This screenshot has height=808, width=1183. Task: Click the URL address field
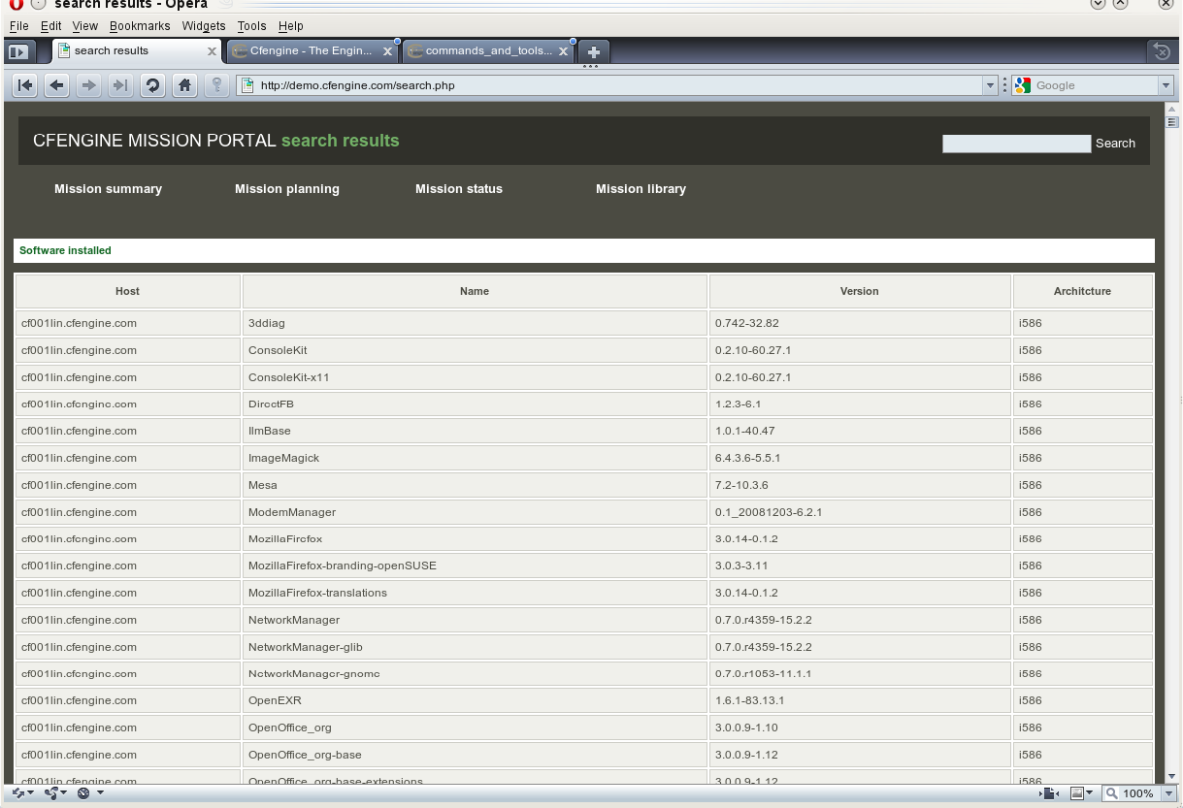point(619,85)
